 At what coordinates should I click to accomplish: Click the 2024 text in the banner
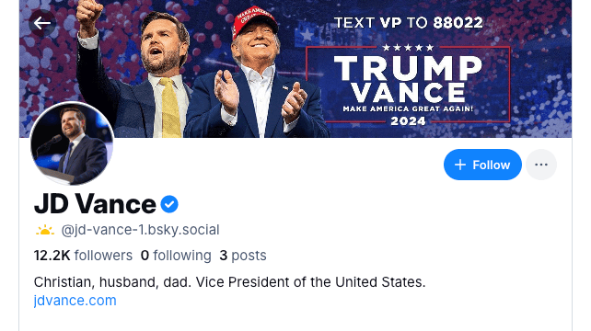click(x=408, y=120)
